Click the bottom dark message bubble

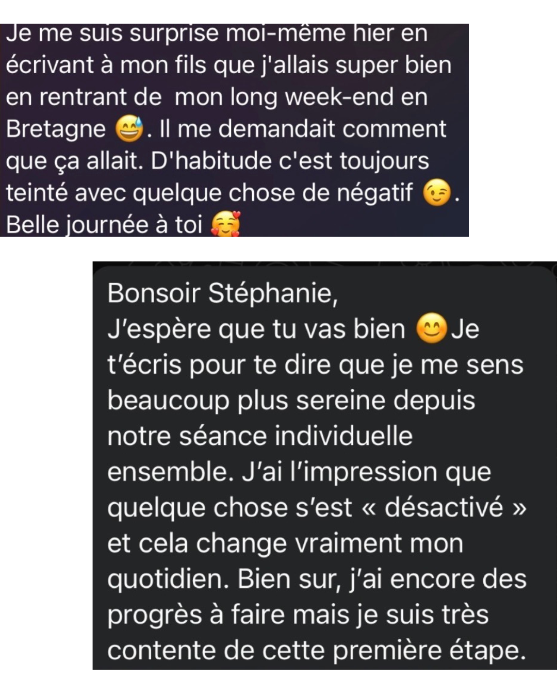click(324, 466)
